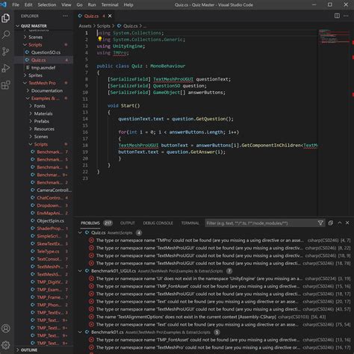Maximize the panel with the up chevron
Image resolution: width=354 pixels, height=354 pixels.
[340, 223]
